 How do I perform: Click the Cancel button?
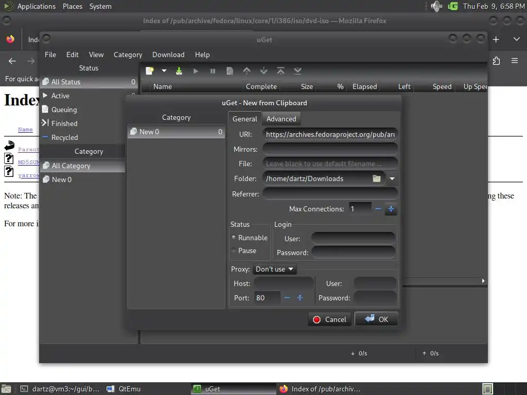pos(329,319)
